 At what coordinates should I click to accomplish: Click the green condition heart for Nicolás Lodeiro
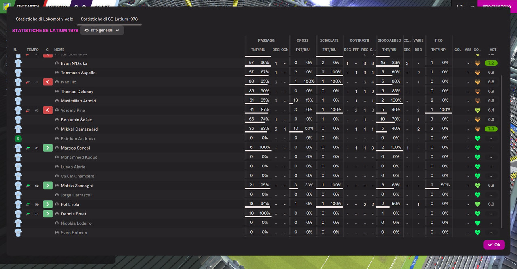477,223
